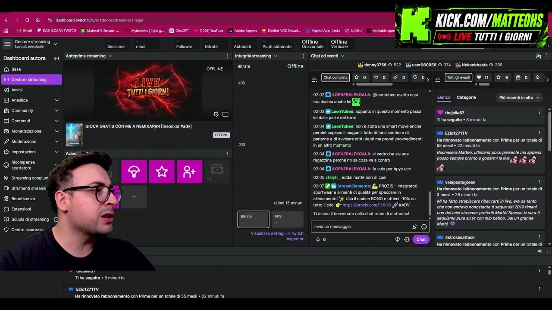Click the speaker volume icon below events
The height and width of the screenshot is (310, 552).
(x=540, y=251)
